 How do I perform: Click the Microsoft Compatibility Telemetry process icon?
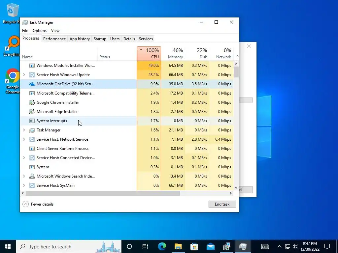[32, 93]
